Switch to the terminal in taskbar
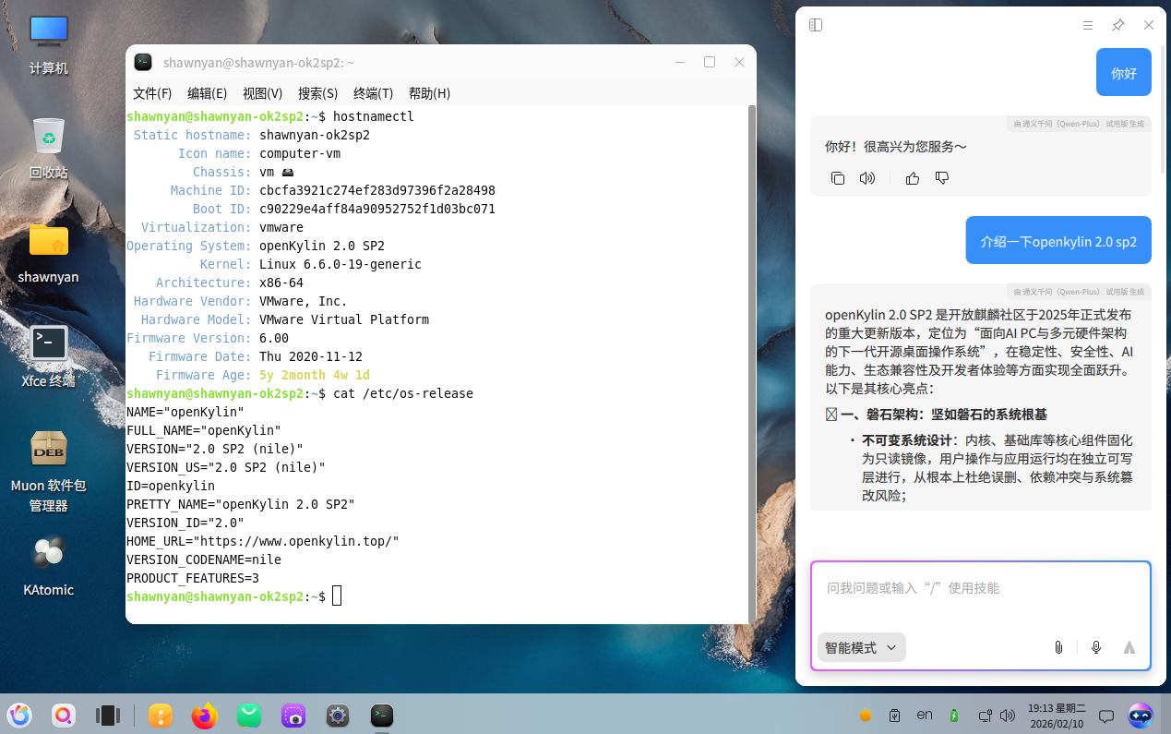The width and height of the screenshot is (1171, 734). coord(382,715)
